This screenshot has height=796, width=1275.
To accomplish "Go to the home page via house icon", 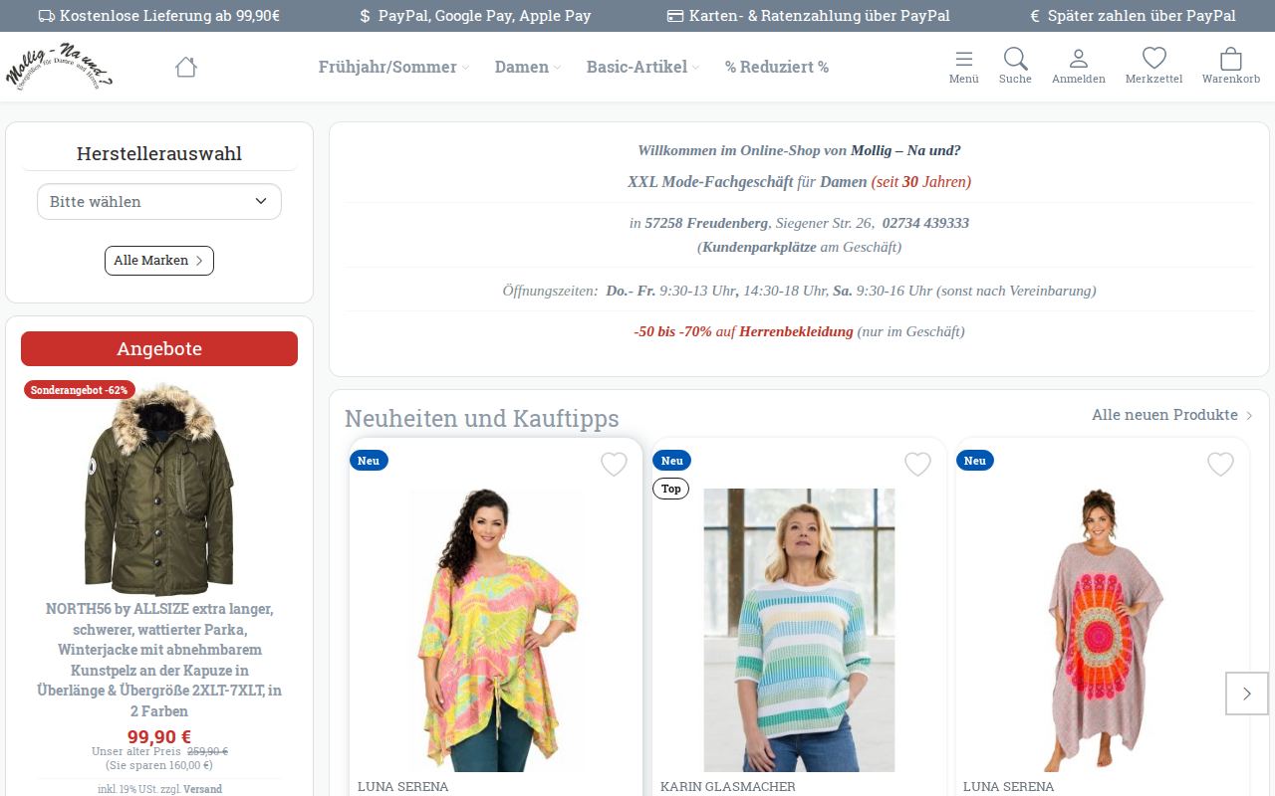I will pos(185,67).
